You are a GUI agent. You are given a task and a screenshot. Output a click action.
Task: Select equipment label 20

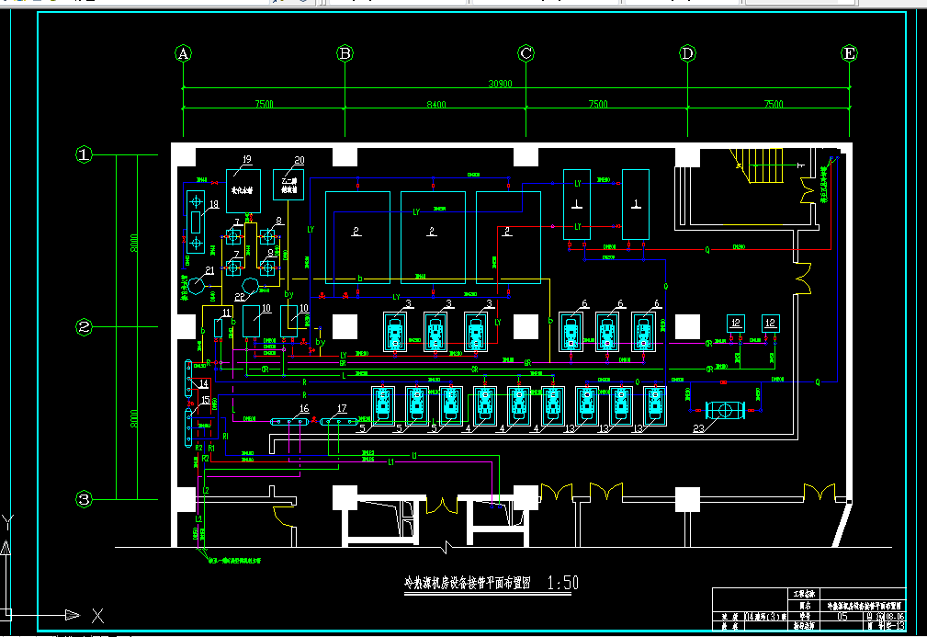pyautogui.click(x=300, y=160)
